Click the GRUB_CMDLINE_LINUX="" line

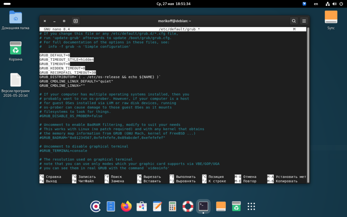[x=62, y=86]
